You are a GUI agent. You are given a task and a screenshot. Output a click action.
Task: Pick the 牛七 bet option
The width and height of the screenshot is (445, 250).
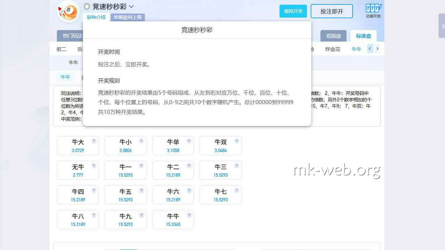[x=221, y=195]
